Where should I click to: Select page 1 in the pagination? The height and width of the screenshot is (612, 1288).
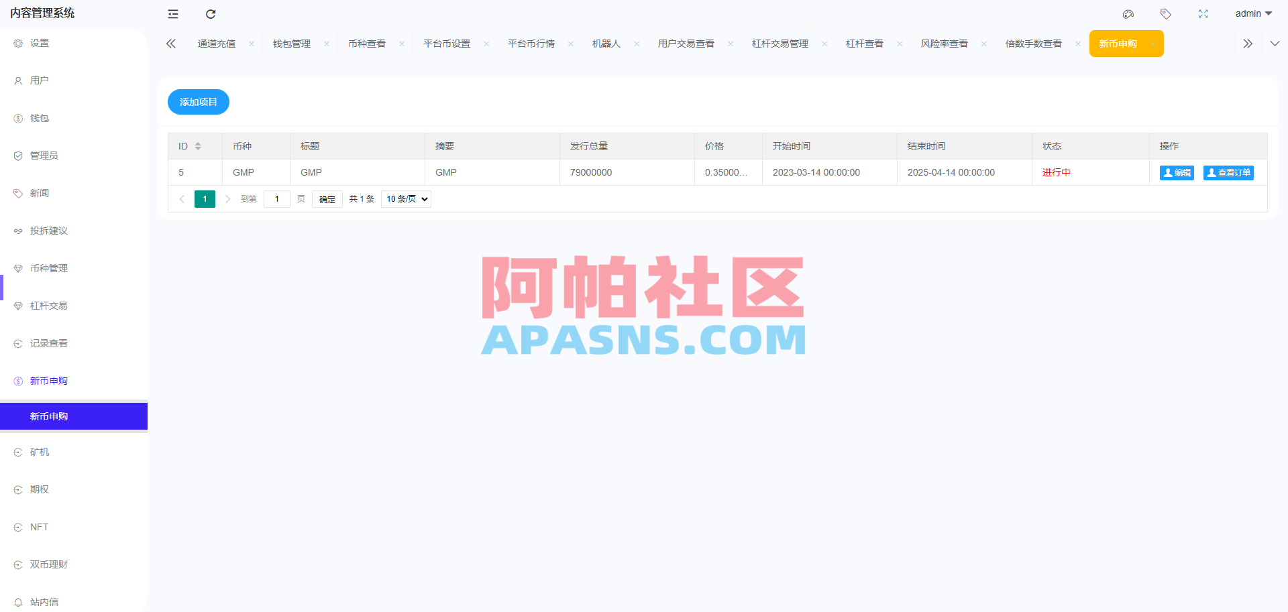[x=205, y=198]
